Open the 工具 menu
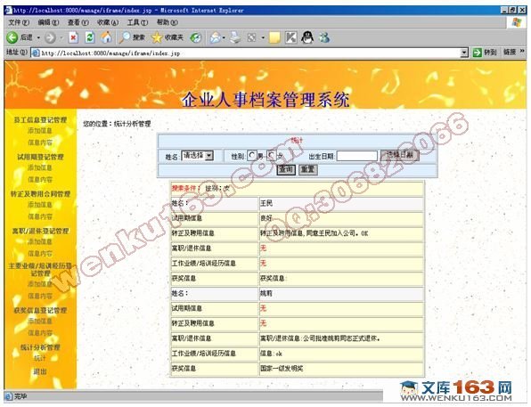Viewport: 531px width, 407px height. (x=137, y=22)
